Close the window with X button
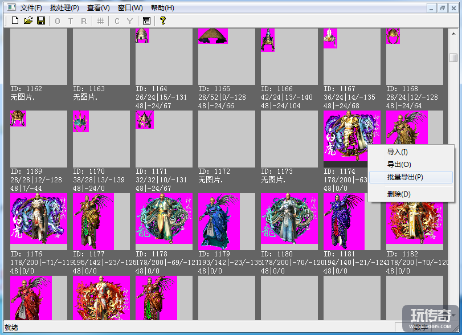The height and width of the screenshot is (335, 462). tap(453, 8)
